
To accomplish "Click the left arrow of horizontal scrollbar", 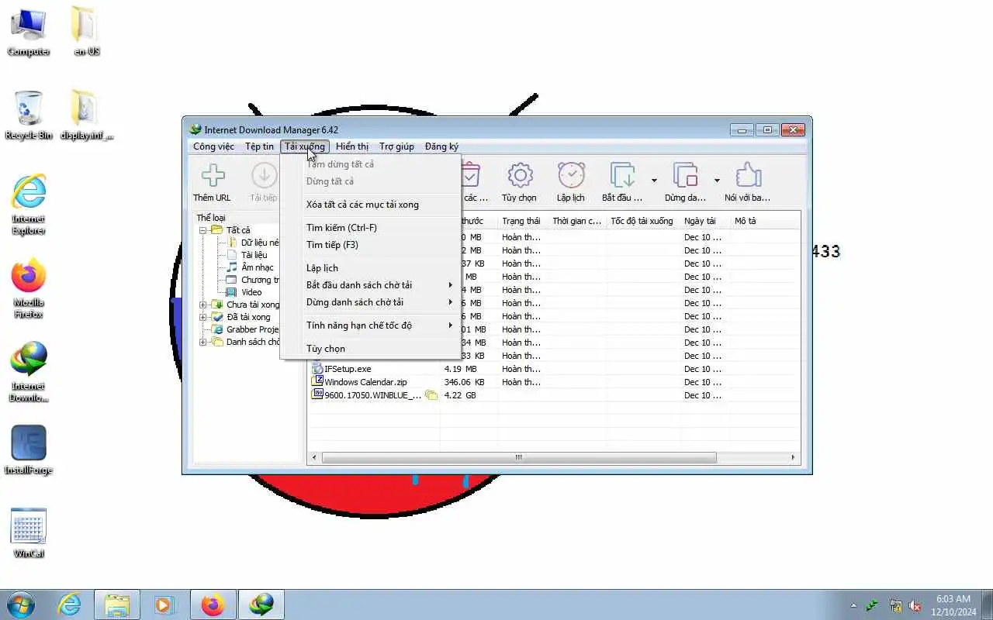I will coord(314,458).
